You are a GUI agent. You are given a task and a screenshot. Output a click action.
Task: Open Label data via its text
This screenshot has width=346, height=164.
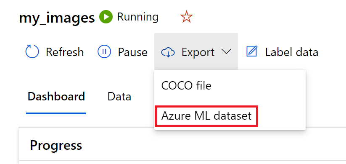click(x=291, y=52)
